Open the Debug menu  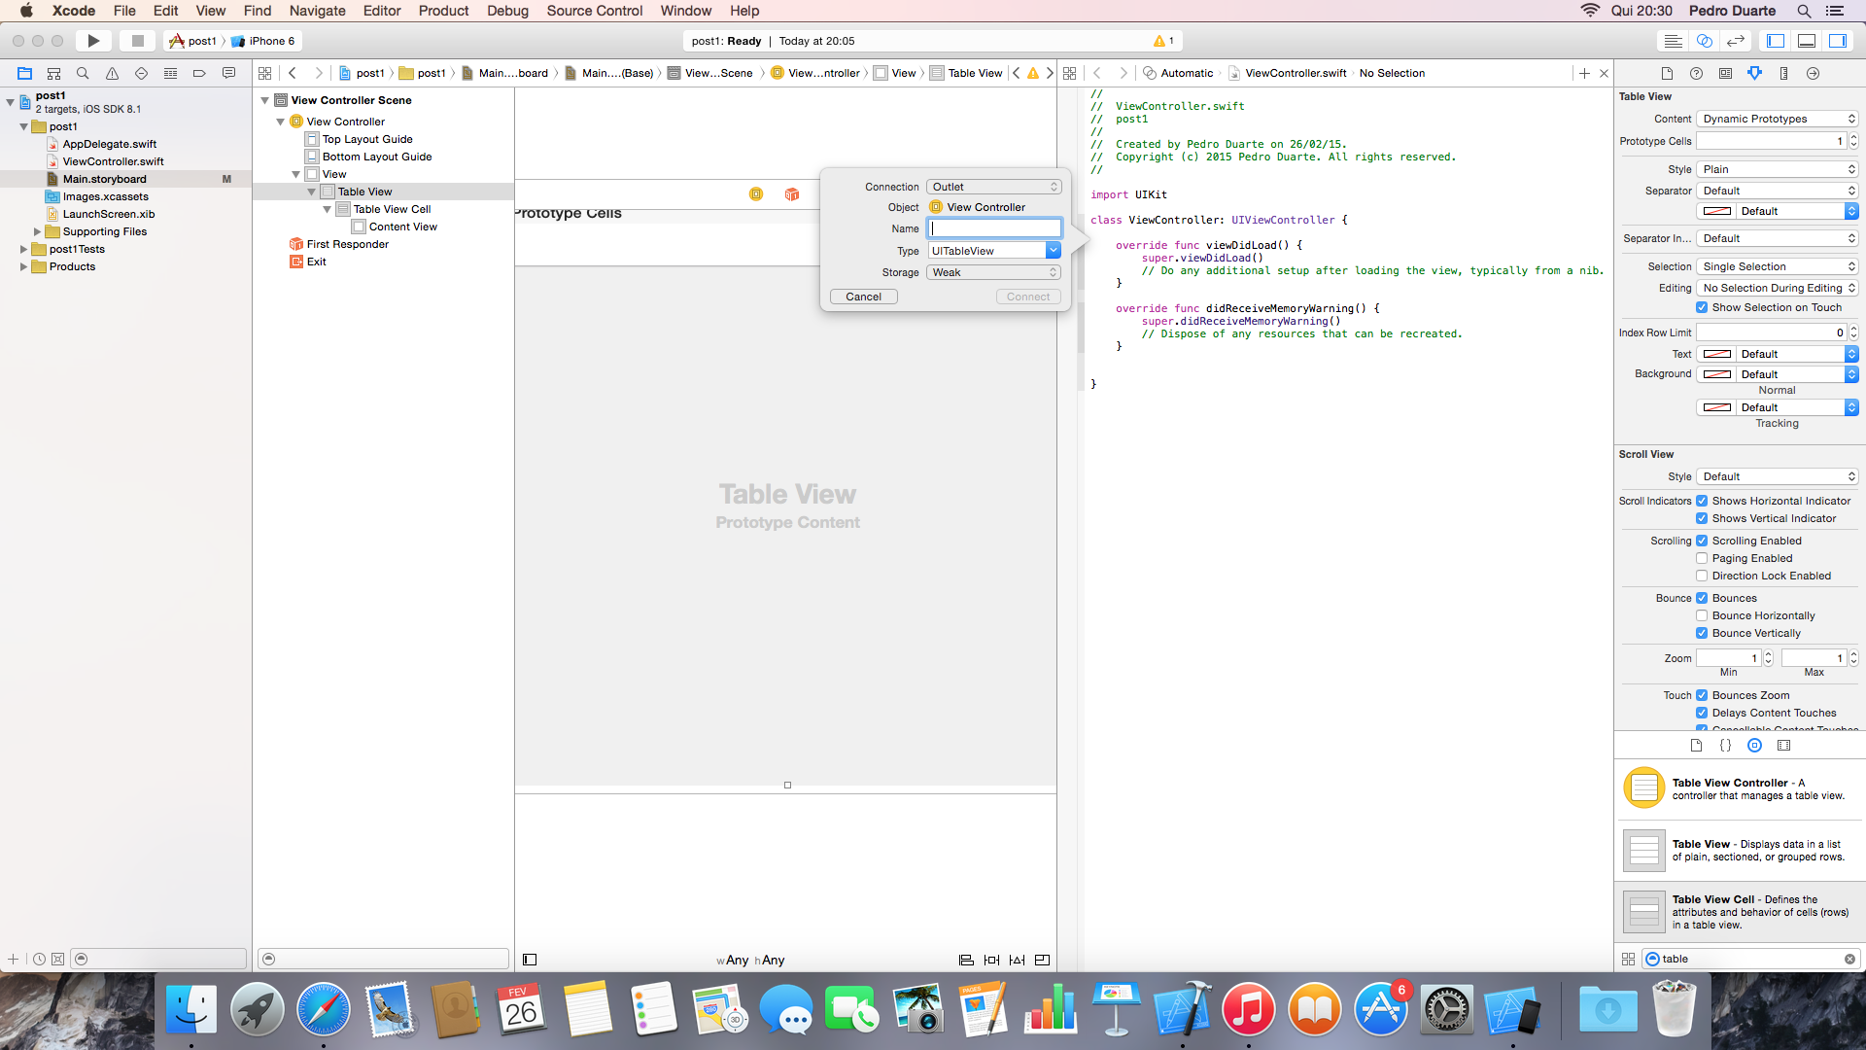tap(507, 11)
